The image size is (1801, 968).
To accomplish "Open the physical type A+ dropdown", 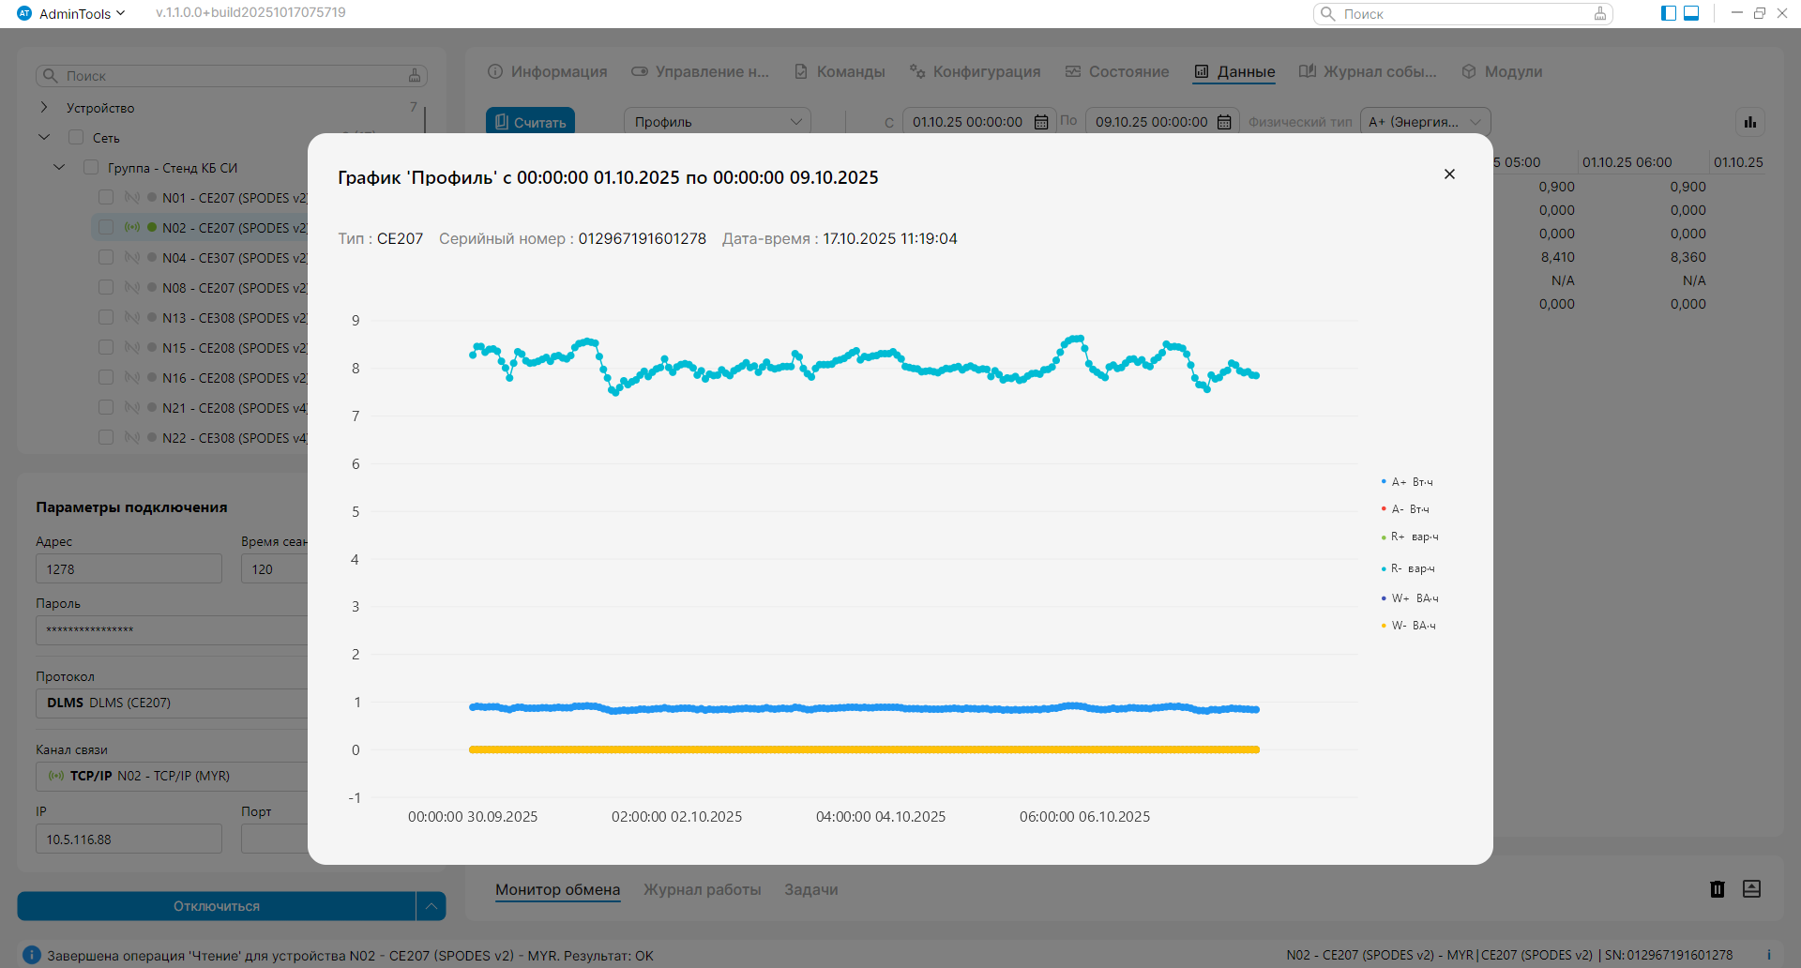I will pyautogui.click(x=1424, y=122).
